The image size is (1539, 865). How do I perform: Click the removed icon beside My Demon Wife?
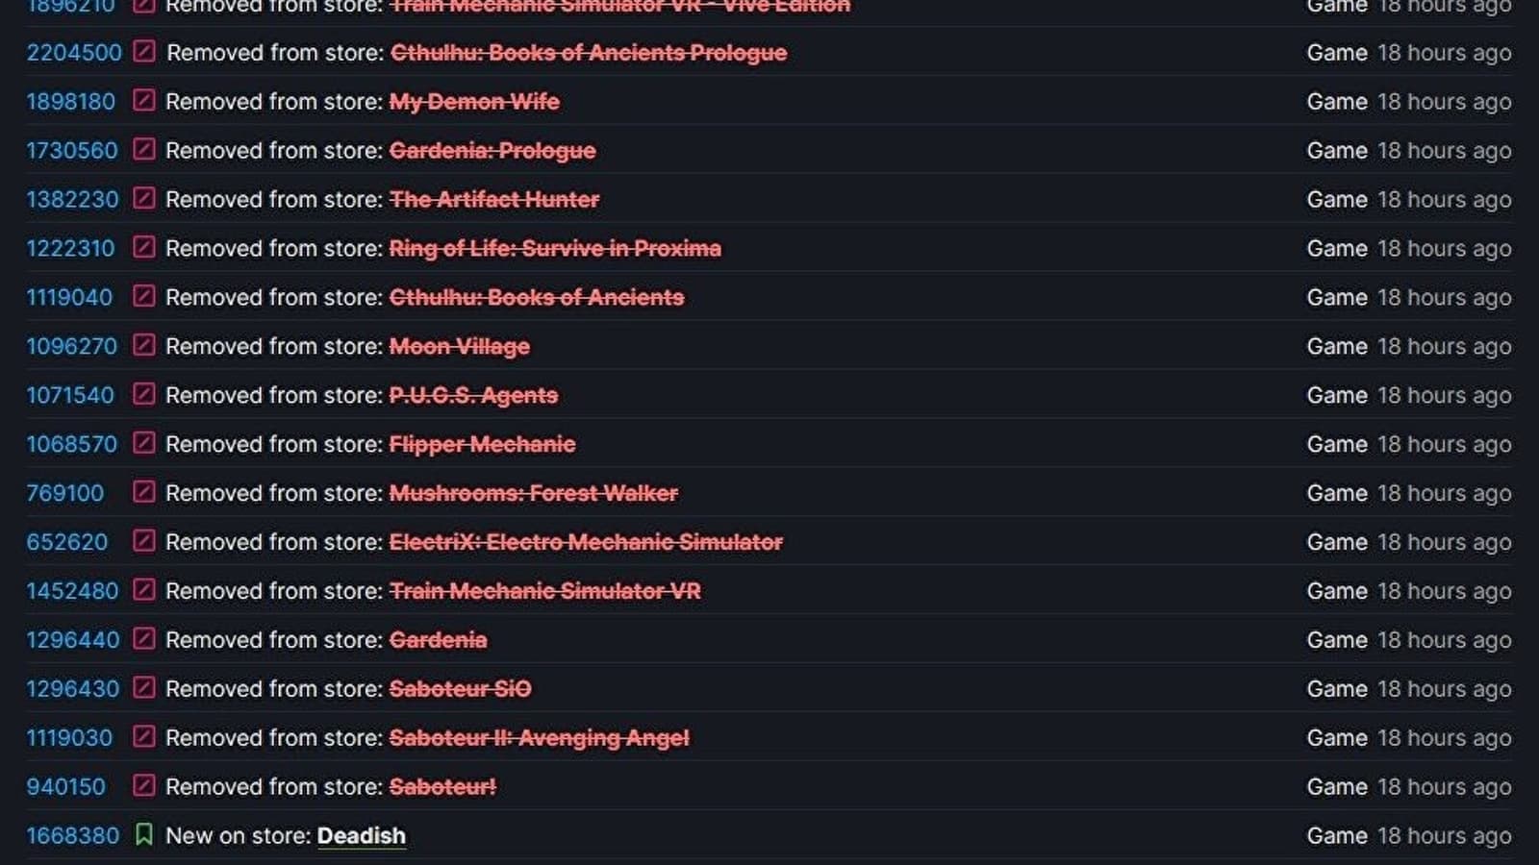(x=143, y=101)
